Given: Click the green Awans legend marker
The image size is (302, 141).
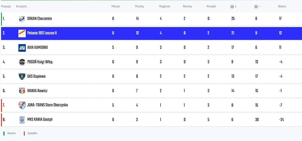Looking at the screenshot, I should click(4, 133).
